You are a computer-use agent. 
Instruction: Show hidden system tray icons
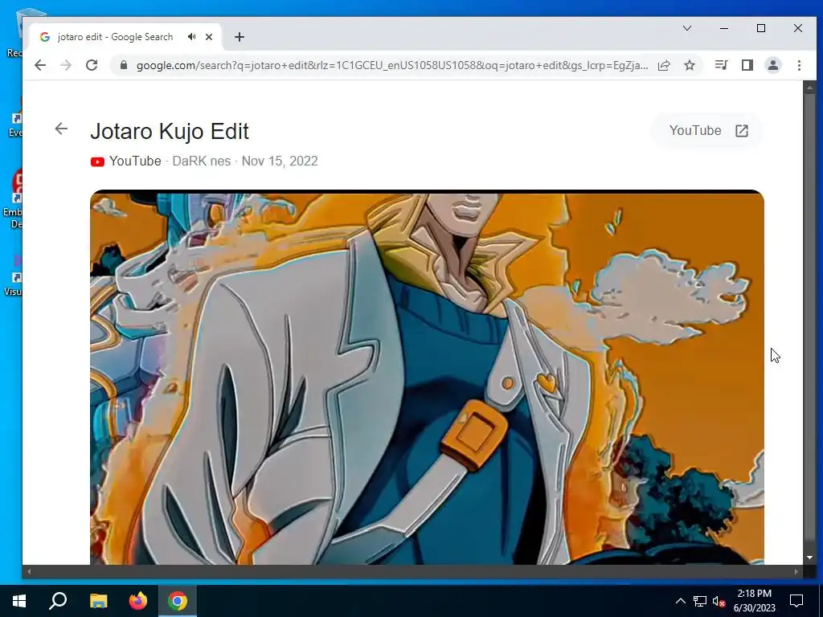pyautogui.click(x=680, y=601)
